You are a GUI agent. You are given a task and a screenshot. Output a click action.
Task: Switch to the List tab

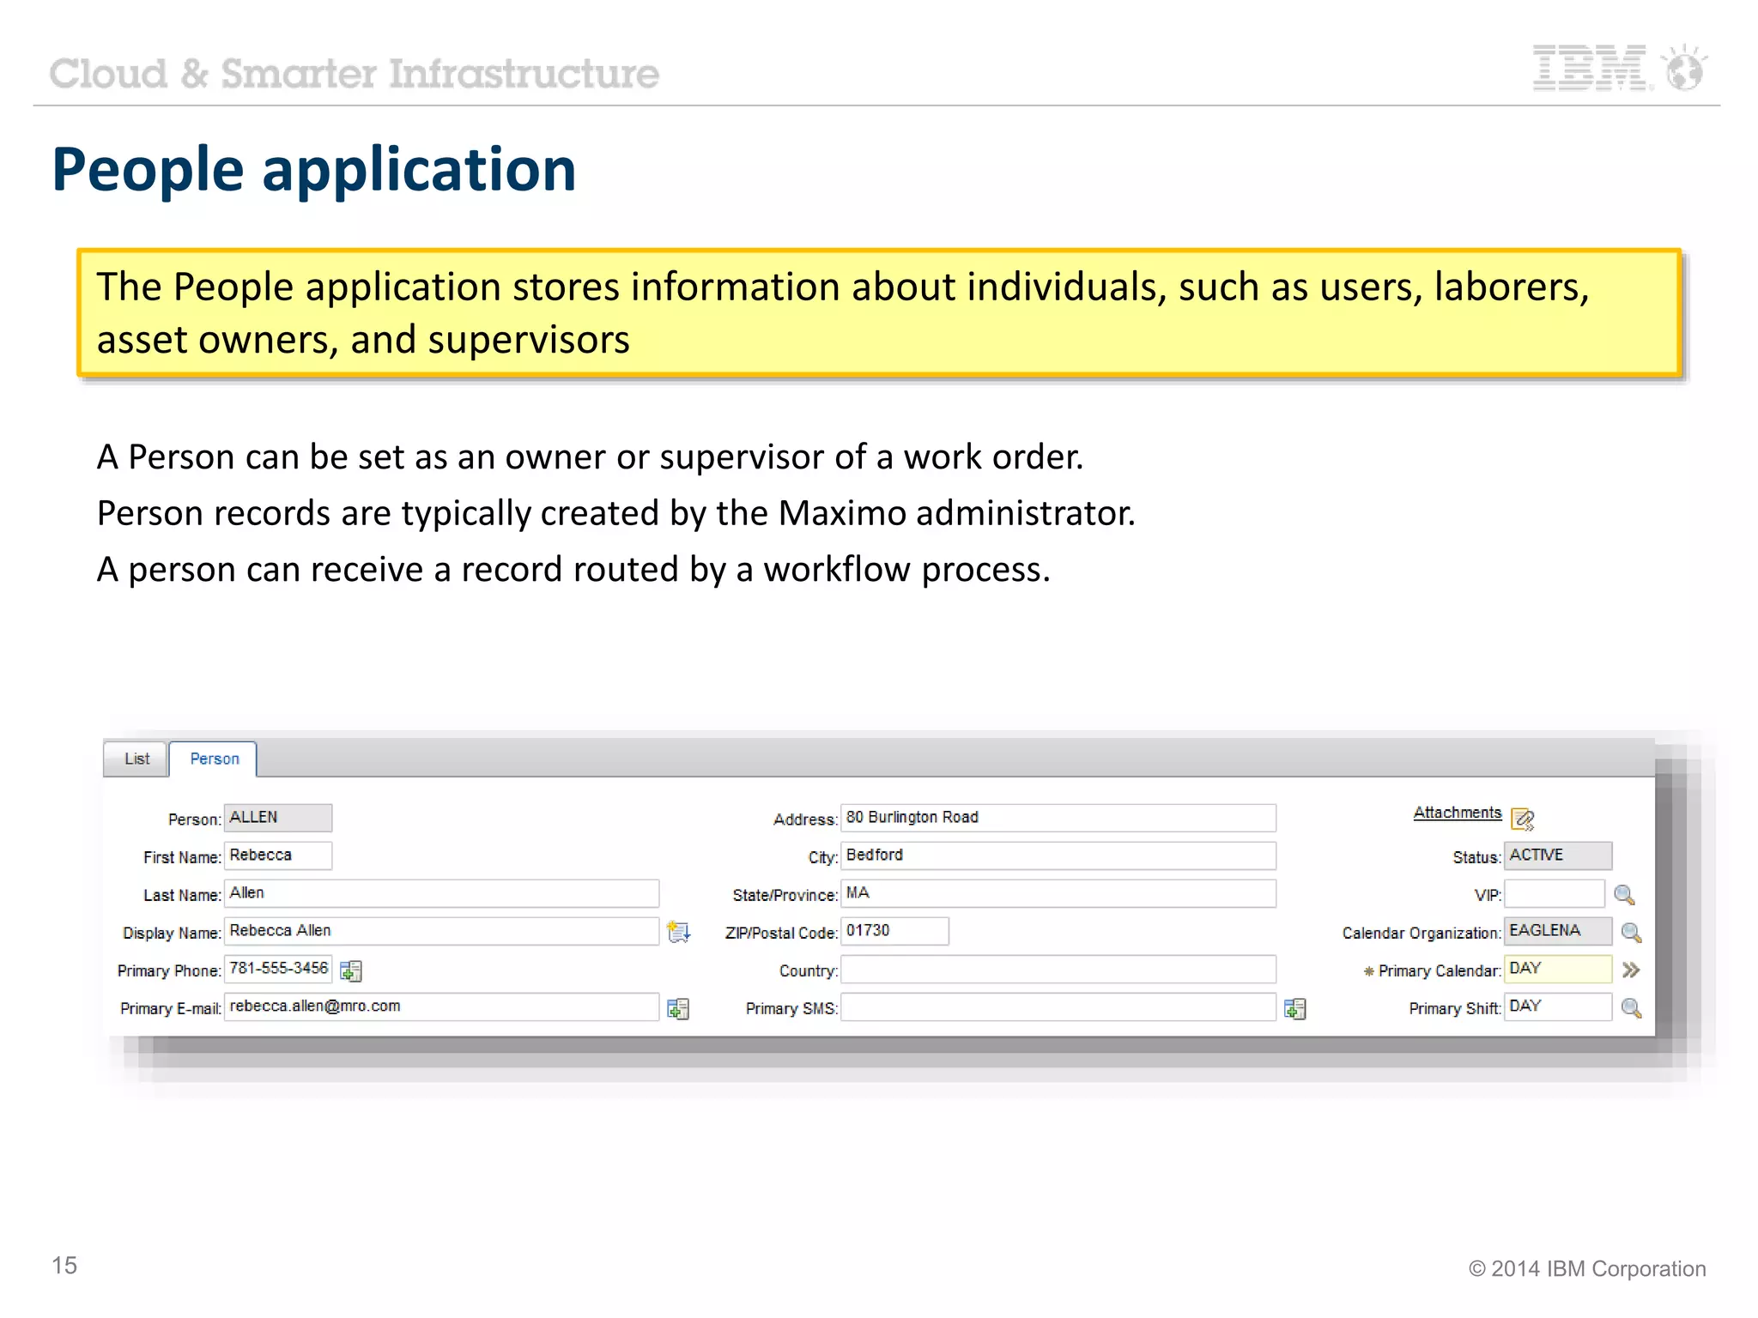136,759
